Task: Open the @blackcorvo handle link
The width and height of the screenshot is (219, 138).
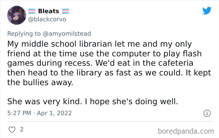Action: click(x=47, y=19)
